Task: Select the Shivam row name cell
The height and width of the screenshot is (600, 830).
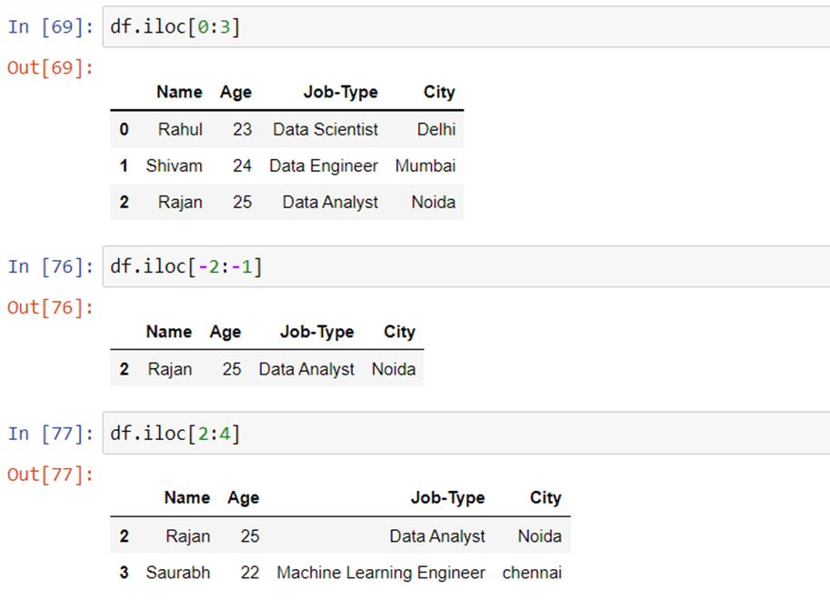Action: click(x=175, y=165)
